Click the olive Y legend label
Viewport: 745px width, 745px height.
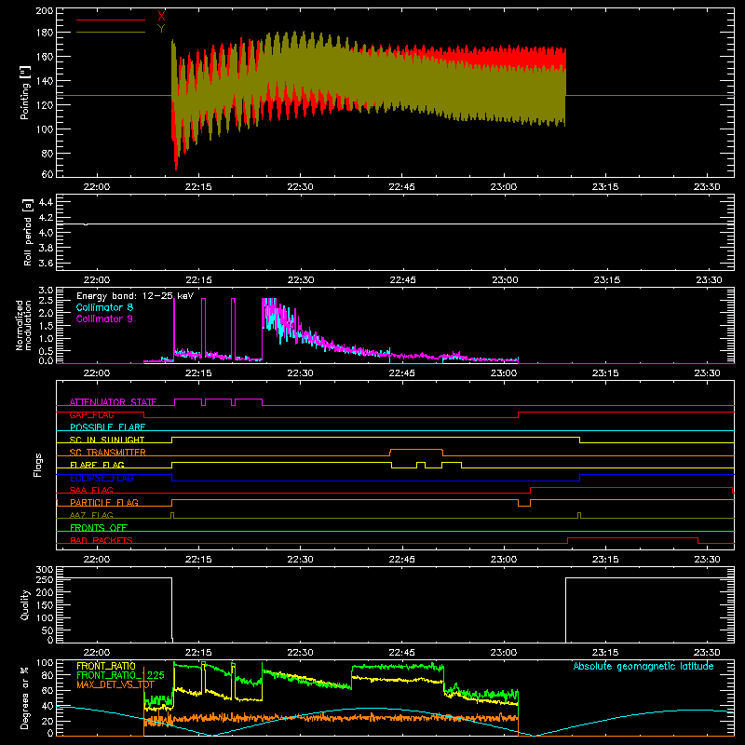coord(161,29)
